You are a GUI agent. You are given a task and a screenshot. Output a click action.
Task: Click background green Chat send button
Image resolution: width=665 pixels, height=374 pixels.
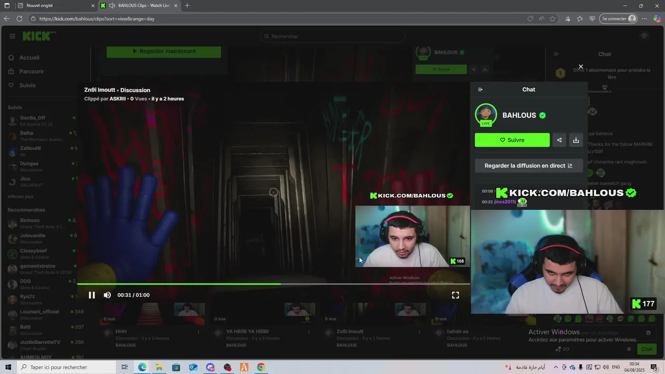[x=646, y=349]
